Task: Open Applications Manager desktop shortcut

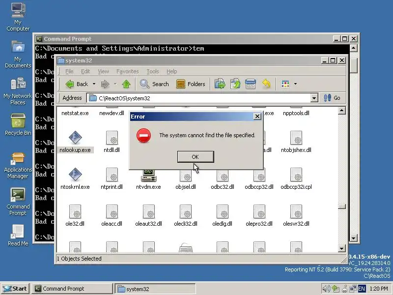Action: [x=18, y=166]
